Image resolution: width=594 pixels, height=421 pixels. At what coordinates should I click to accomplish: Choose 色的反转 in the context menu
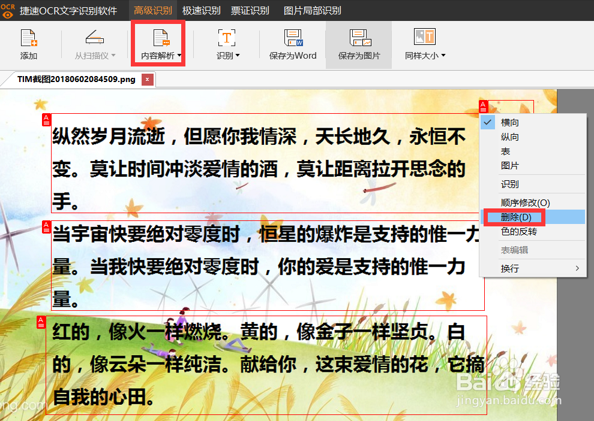click(532, 232)
